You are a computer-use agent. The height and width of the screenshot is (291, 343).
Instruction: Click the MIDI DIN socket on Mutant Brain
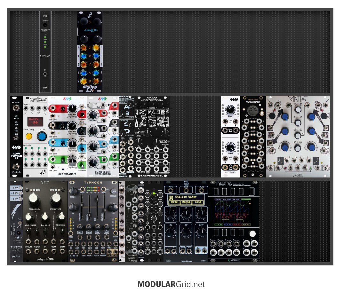coord(253,110)
